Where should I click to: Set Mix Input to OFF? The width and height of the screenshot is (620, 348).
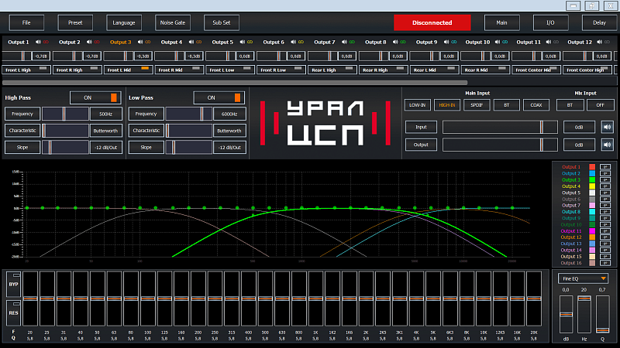click(x=600, y=105)
